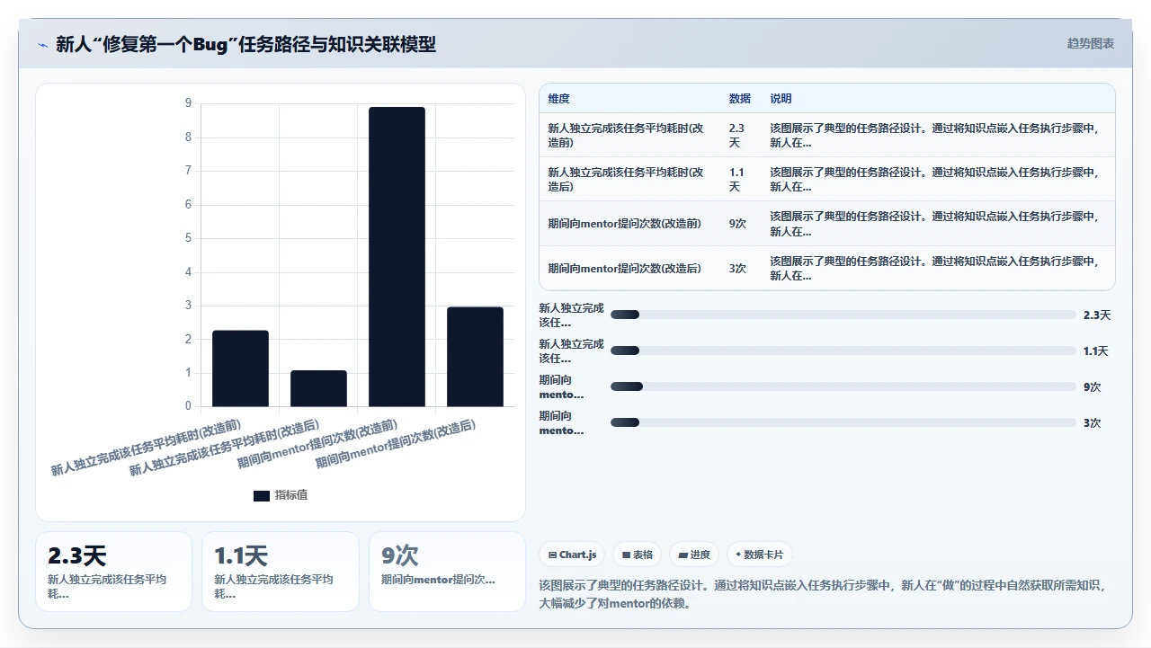Click the bar for 新人独立完成该任务平均耗时(改造前)

240,368
